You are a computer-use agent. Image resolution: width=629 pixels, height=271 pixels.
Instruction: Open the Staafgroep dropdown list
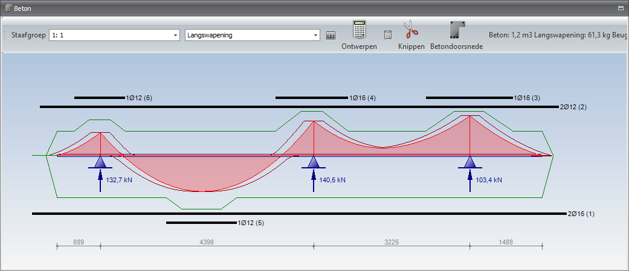pos(175,35)
